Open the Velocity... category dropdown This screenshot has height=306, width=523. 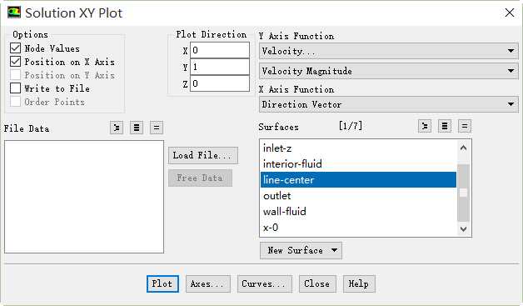point(389,51)
